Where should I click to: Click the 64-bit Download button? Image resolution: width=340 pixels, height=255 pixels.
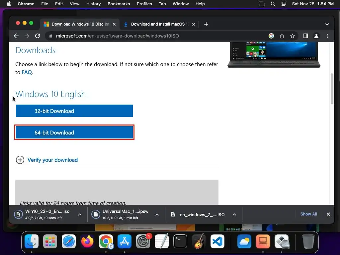tap(74, 132)
